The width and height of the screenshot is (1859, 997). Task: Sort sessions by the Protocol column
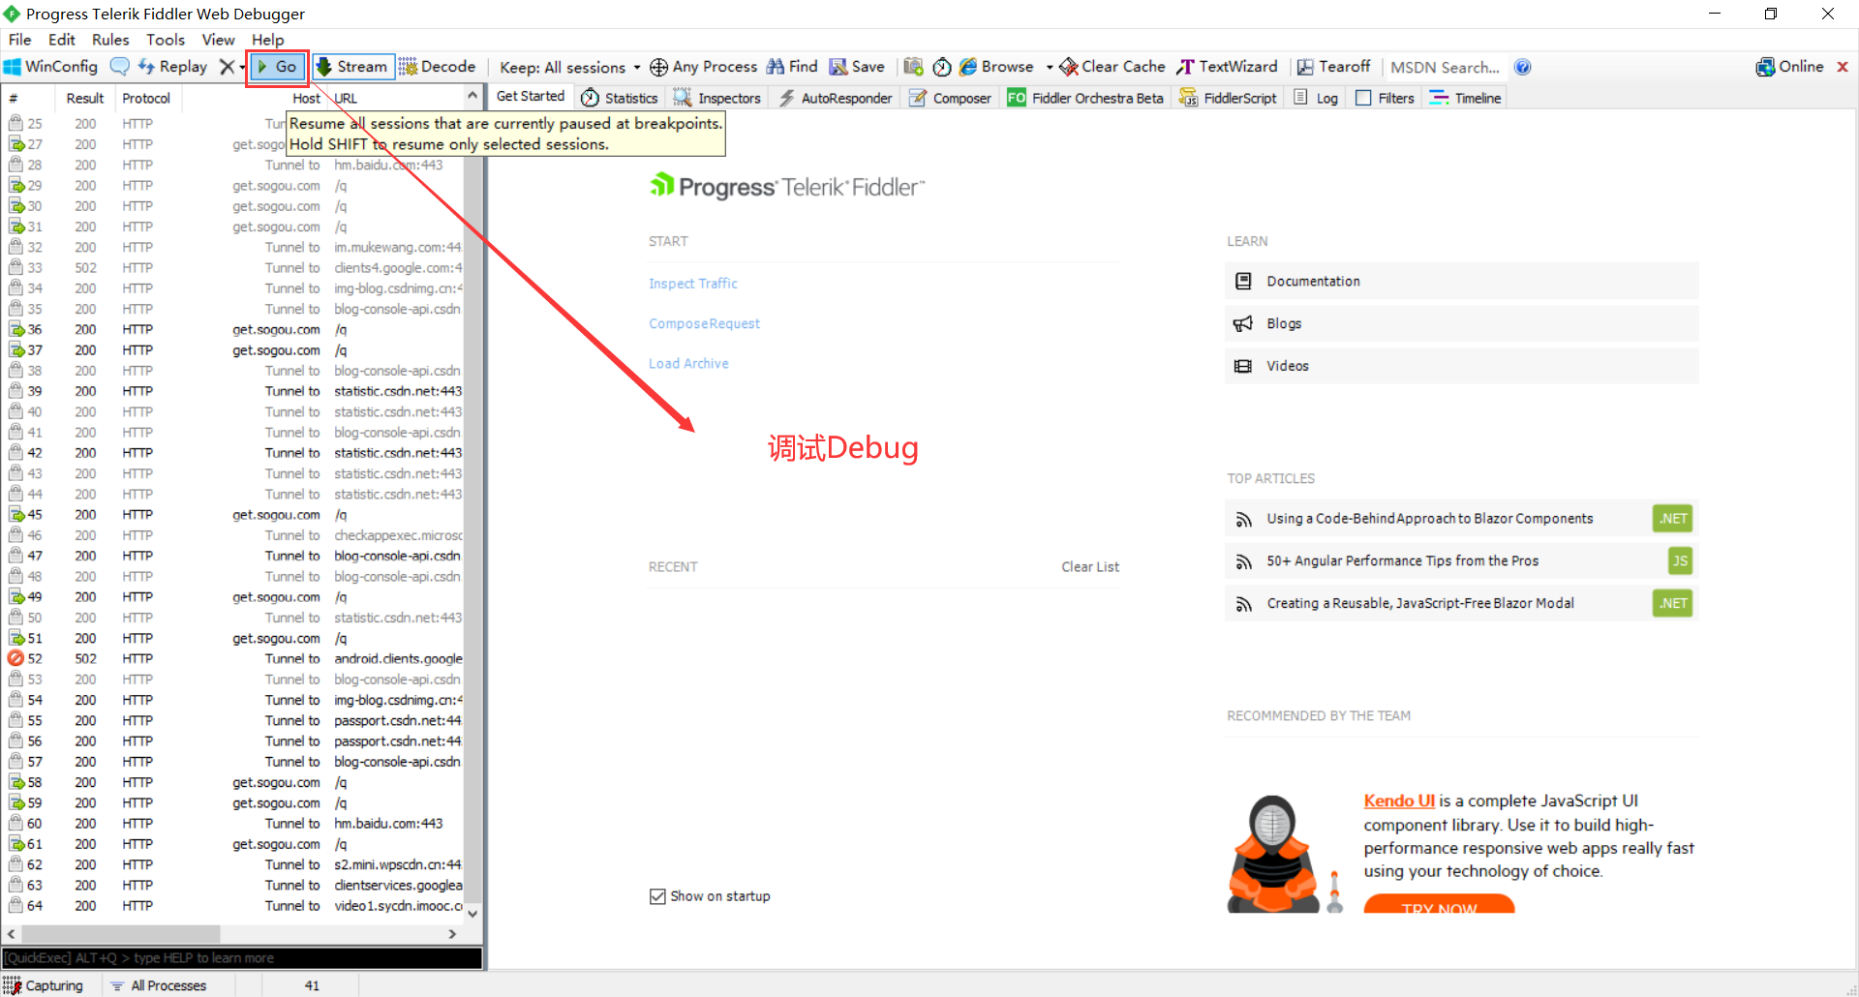[146, 99]
